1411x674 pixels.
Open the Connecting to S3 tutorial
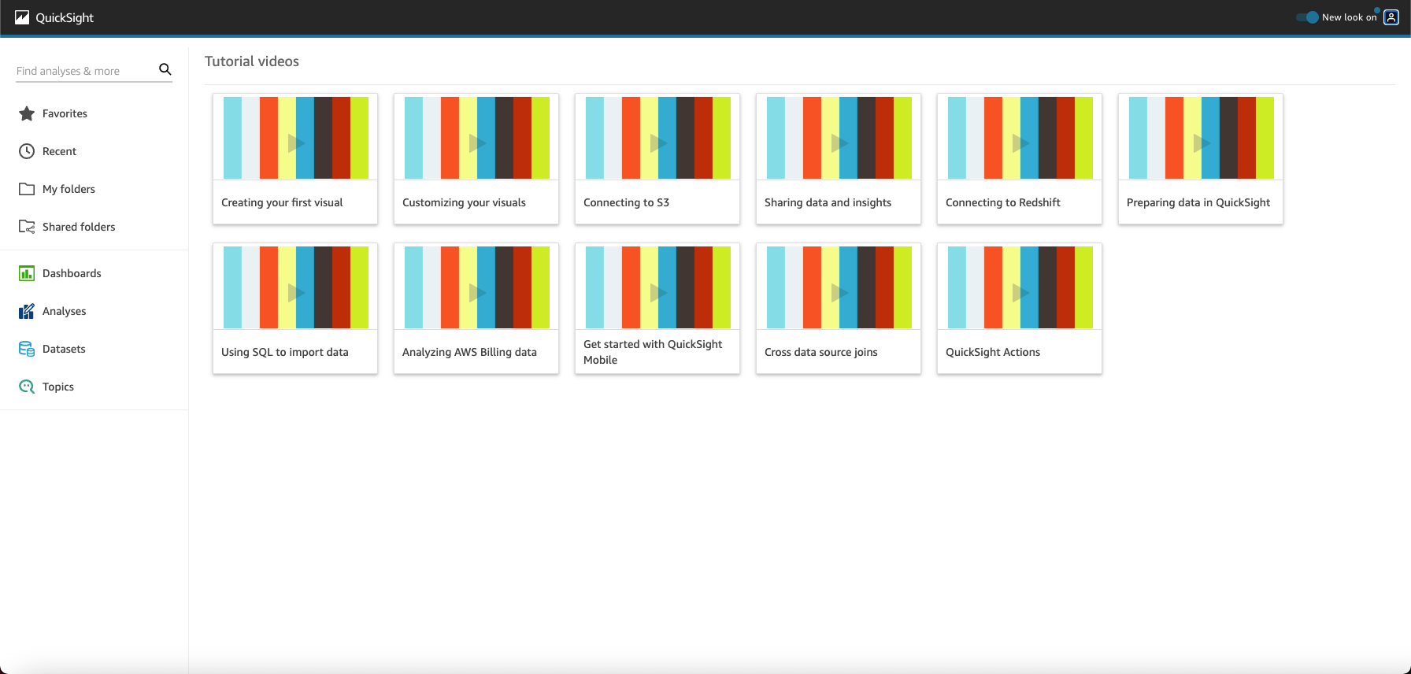coord(657,143)
